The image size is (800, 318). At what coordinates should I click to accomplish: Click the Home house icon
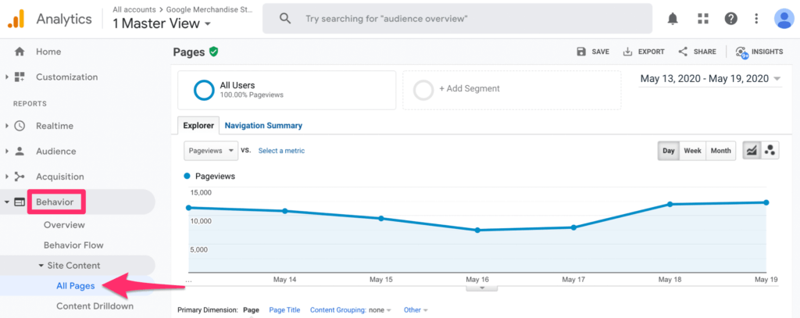(20, 52)
